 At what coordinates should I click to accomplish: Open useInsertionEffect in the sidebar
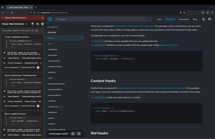click(55, 90)
